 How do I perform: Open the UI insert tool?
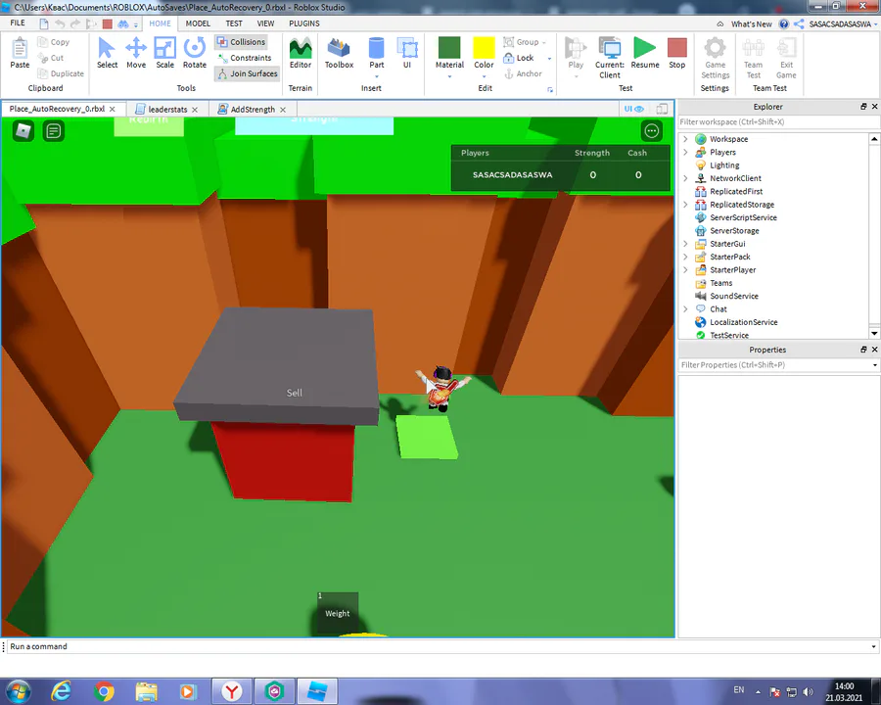(407, 53)
